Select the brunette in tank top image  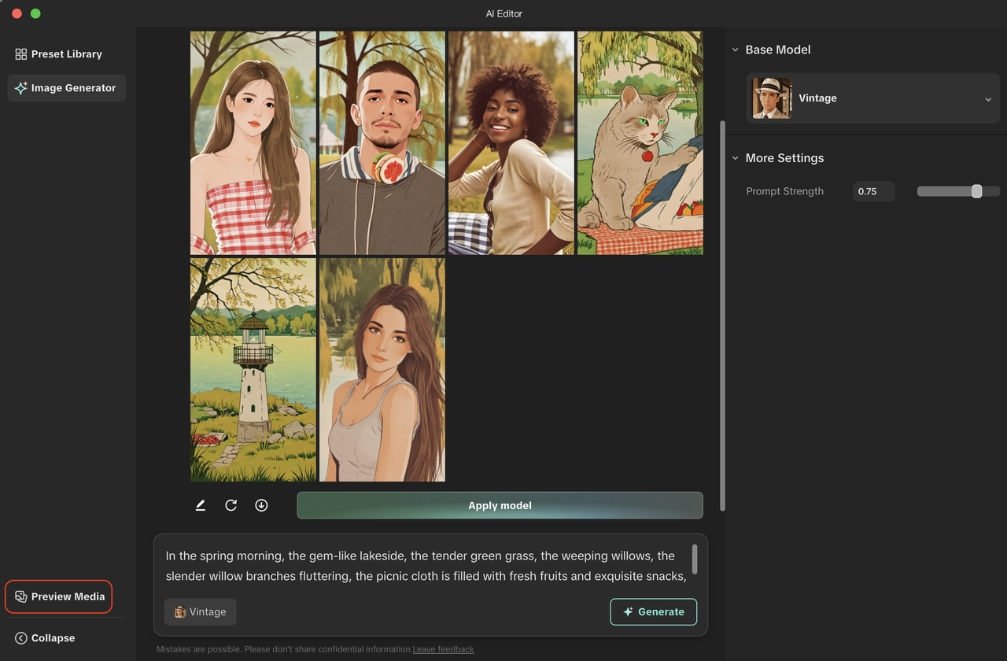[382, 370]
